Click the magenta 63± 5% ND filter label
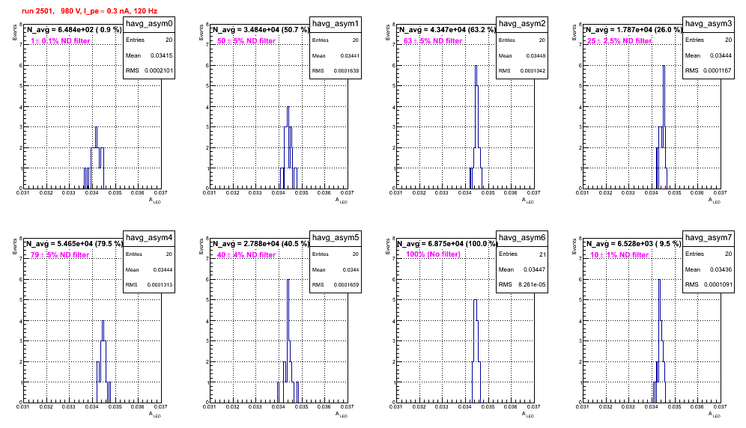The width and height of the screenshot is (746, 428). [433, 41]
